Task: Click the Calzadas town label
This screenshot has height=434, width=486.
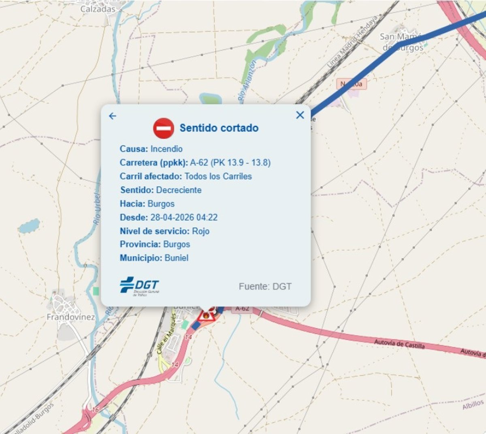Action: tap(98, 9)
